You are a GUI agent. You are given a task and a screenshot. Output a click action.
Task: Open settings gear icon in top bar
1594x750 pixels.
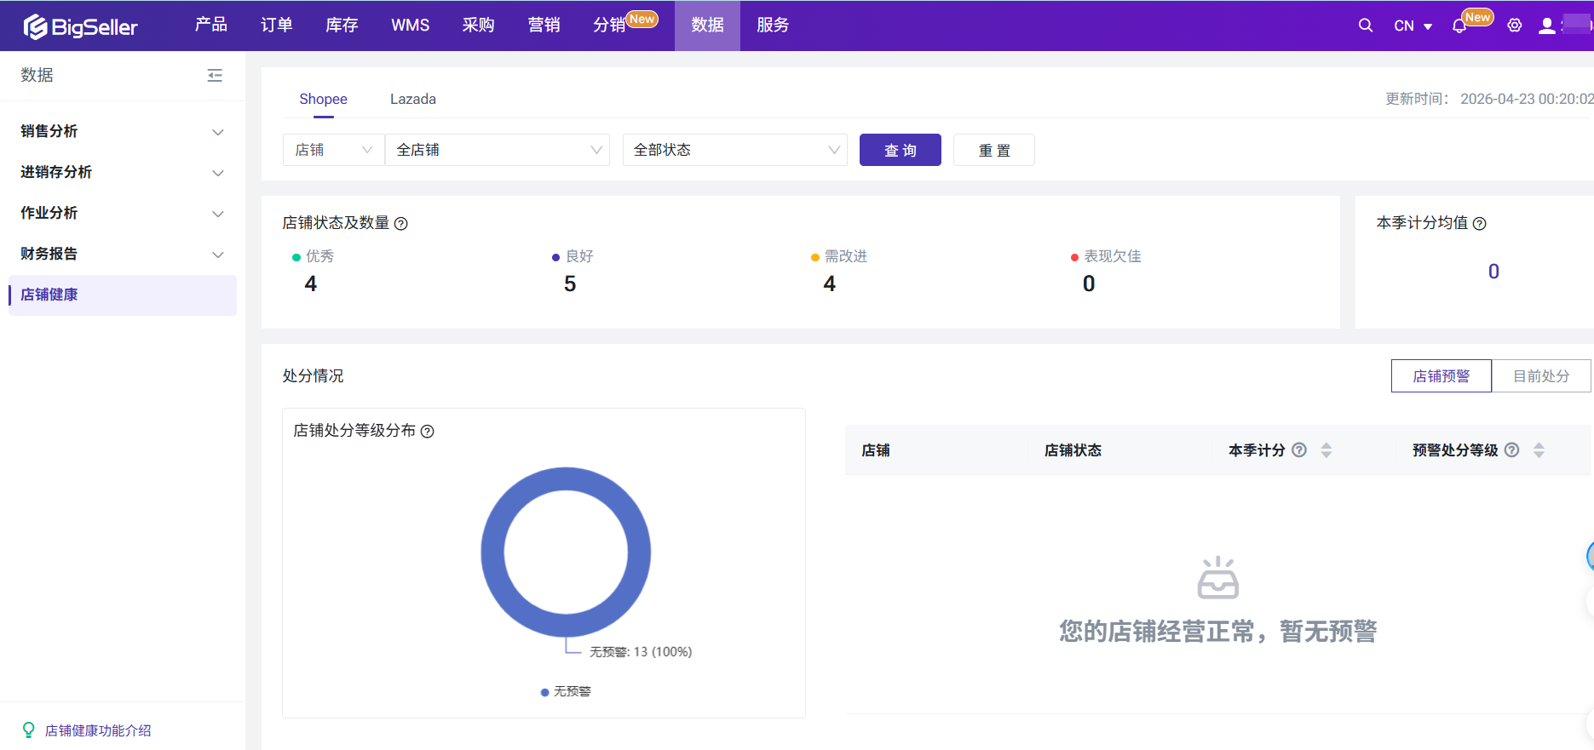tap(1514, 26)
